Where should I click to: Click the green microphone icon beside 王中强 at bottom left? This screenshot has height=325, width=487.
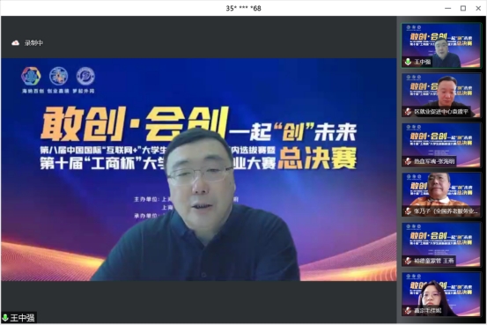pos(5,318)
